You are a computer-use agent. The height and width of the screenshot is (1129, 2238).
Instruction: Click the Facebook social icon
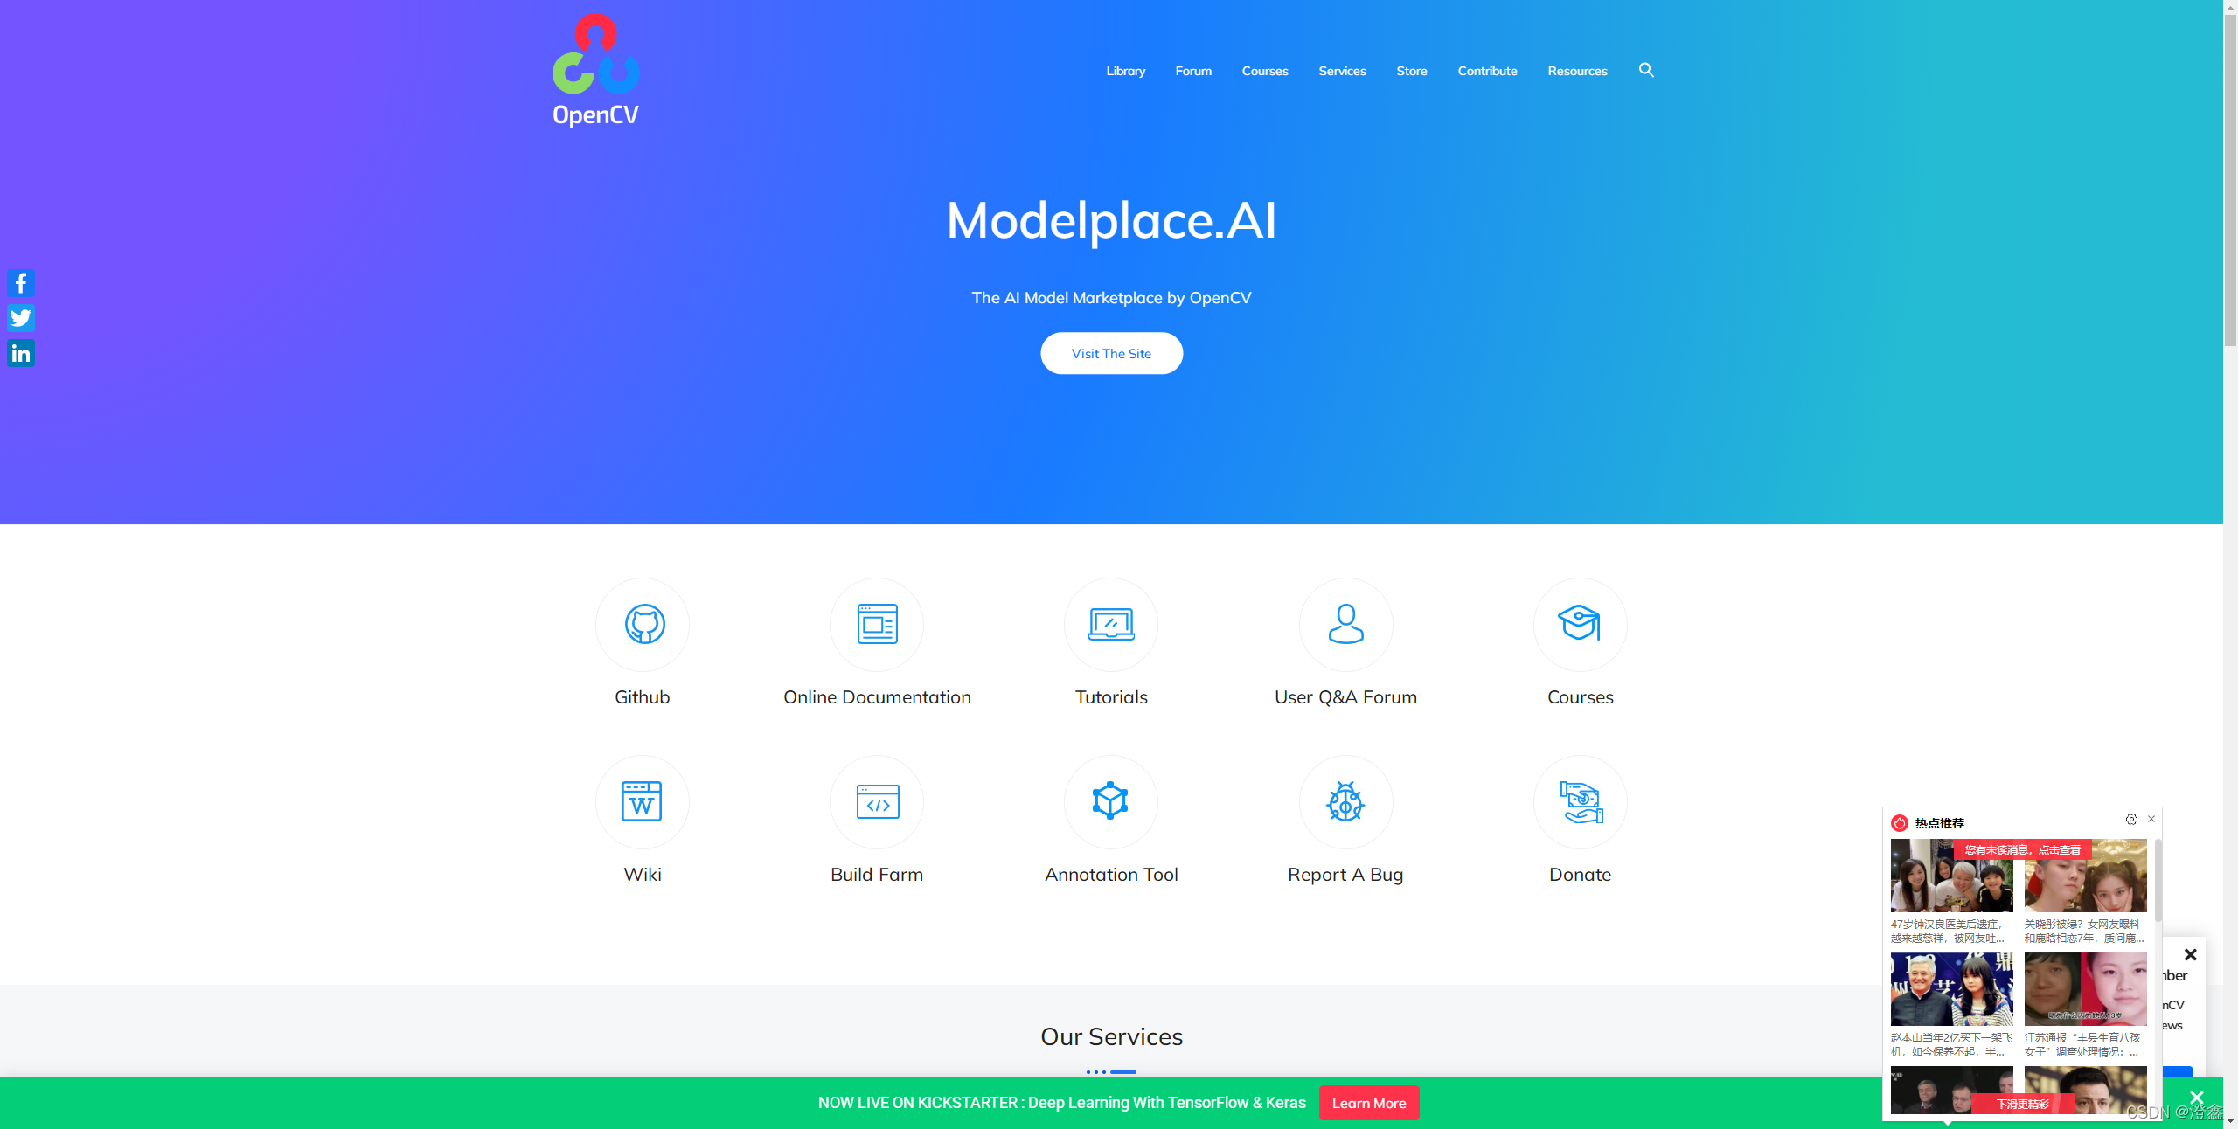coord(20,282)
